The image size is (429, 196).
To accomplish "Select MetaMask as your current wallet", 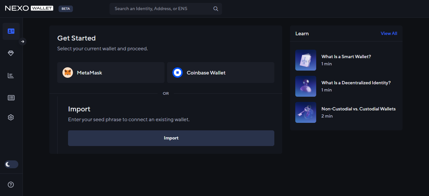I will point(111,72).
